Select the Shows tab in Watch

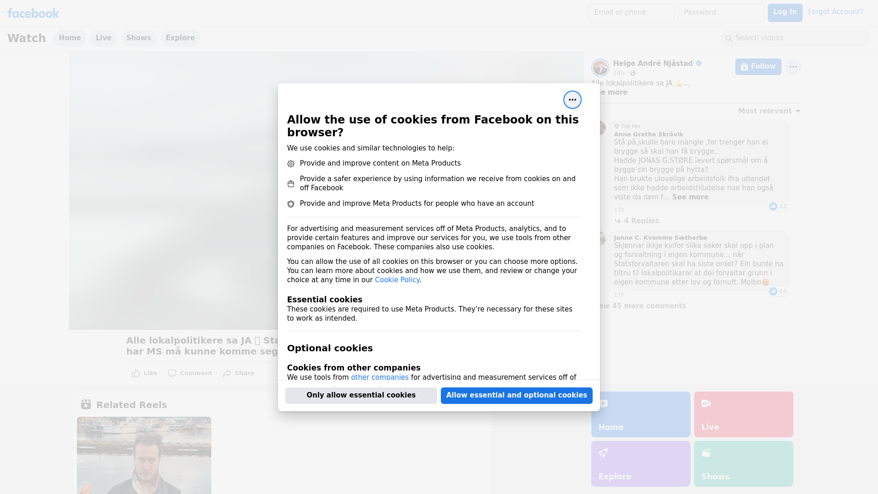pyautogui.click(x=139, y=38)
